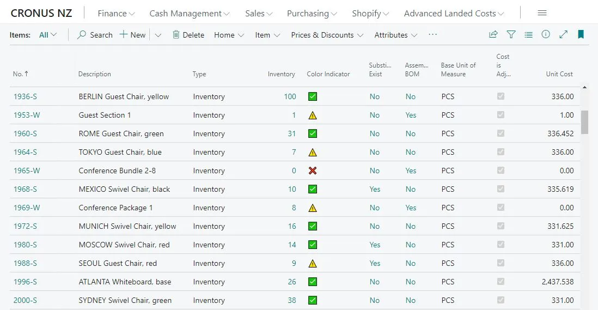598x310 pixels.
Task: Click the Unit Cost column header
Action: click(559, 74)
